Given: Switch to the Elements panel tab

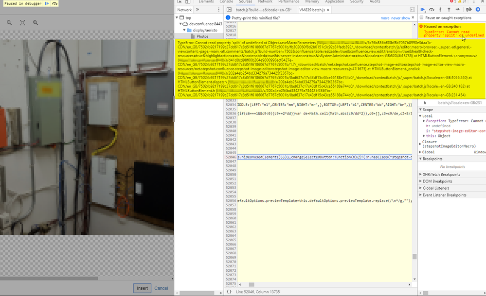Looking at the screenshot, I should pos(206,1).
